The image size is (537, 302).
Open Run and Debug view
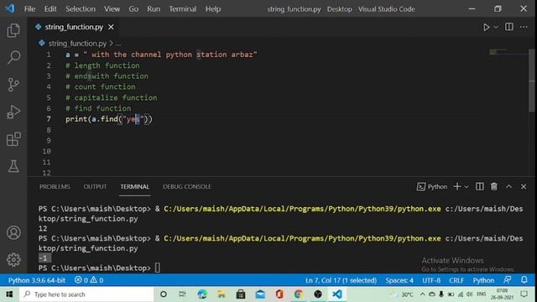coord(13,112)
